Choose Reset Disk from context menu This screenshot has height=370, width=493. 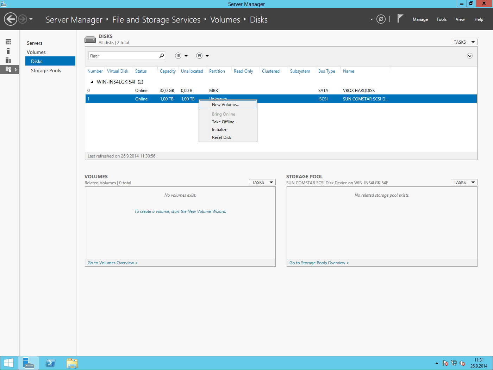(x=228, y=137)
